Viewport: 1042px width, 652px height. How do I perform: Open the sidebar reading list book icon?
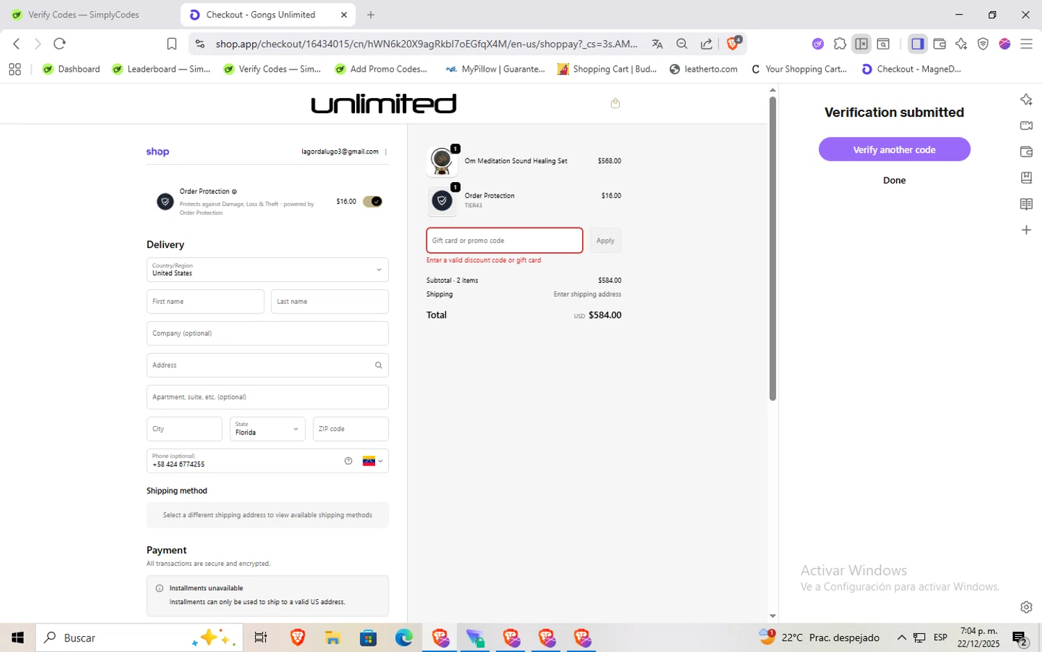1026,204
